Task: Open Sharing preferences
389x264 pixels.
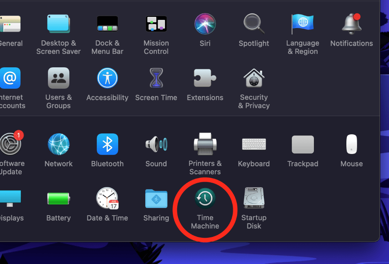Action: point(156,198)
